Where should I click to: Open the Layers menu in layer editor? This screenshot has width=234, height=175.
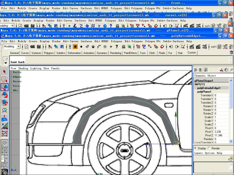[x=198, y=153]
